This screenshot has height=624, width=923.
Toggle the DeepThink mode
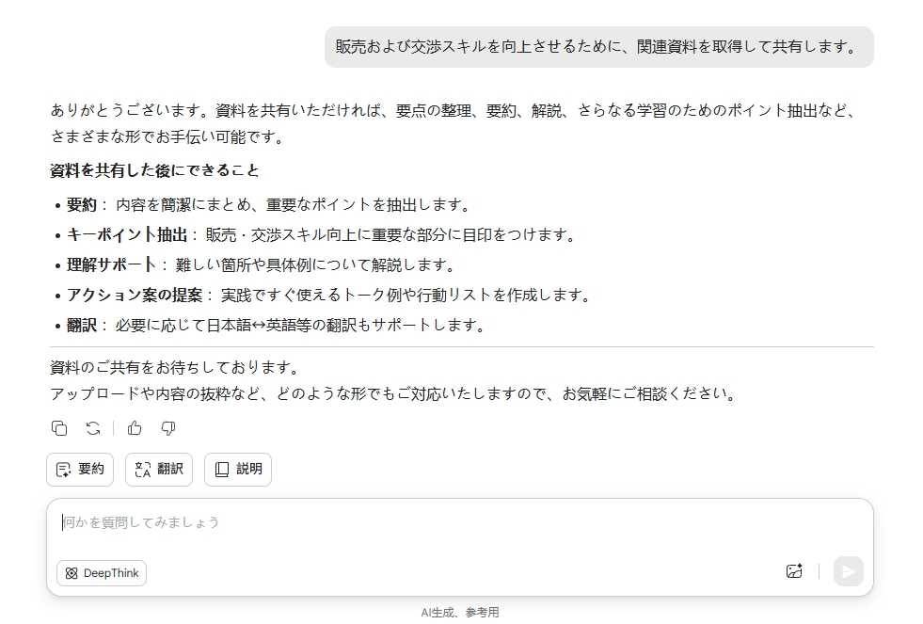pos(102,573)
